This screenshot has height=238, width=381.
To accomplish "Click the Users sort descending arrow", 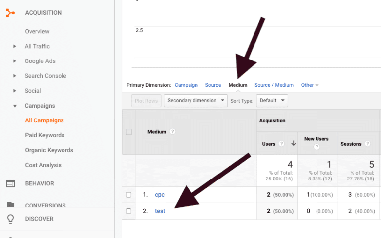I will click(294, 143).
